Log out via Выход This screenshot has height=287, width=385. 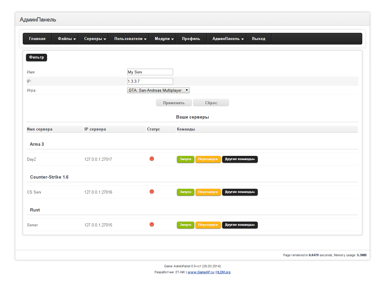point(259,39)
